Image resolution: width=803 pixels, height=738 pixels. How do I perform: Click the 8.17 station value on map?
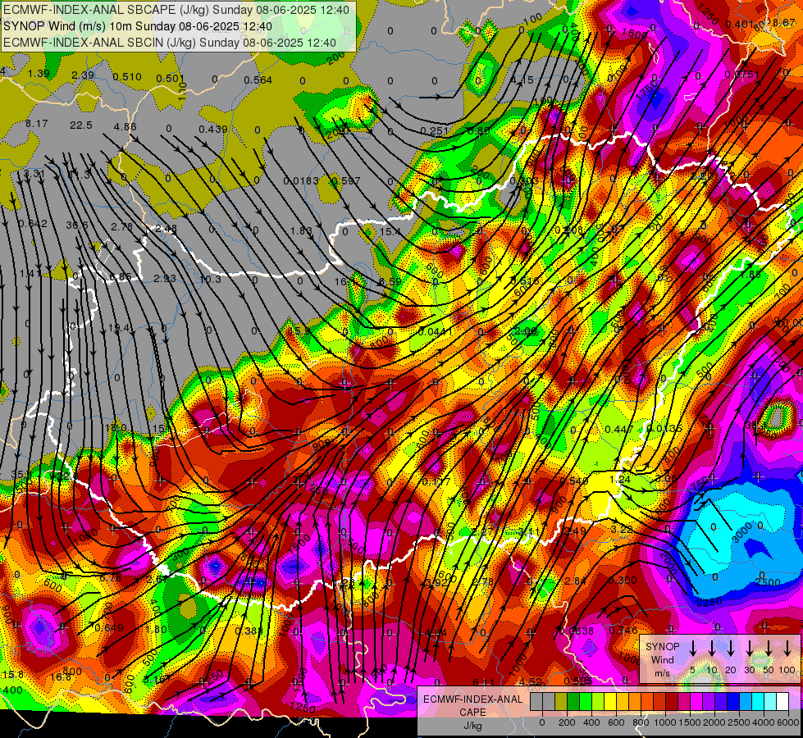(37, 124)
